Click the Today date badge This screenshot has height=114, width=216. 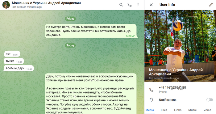point(70,45)
